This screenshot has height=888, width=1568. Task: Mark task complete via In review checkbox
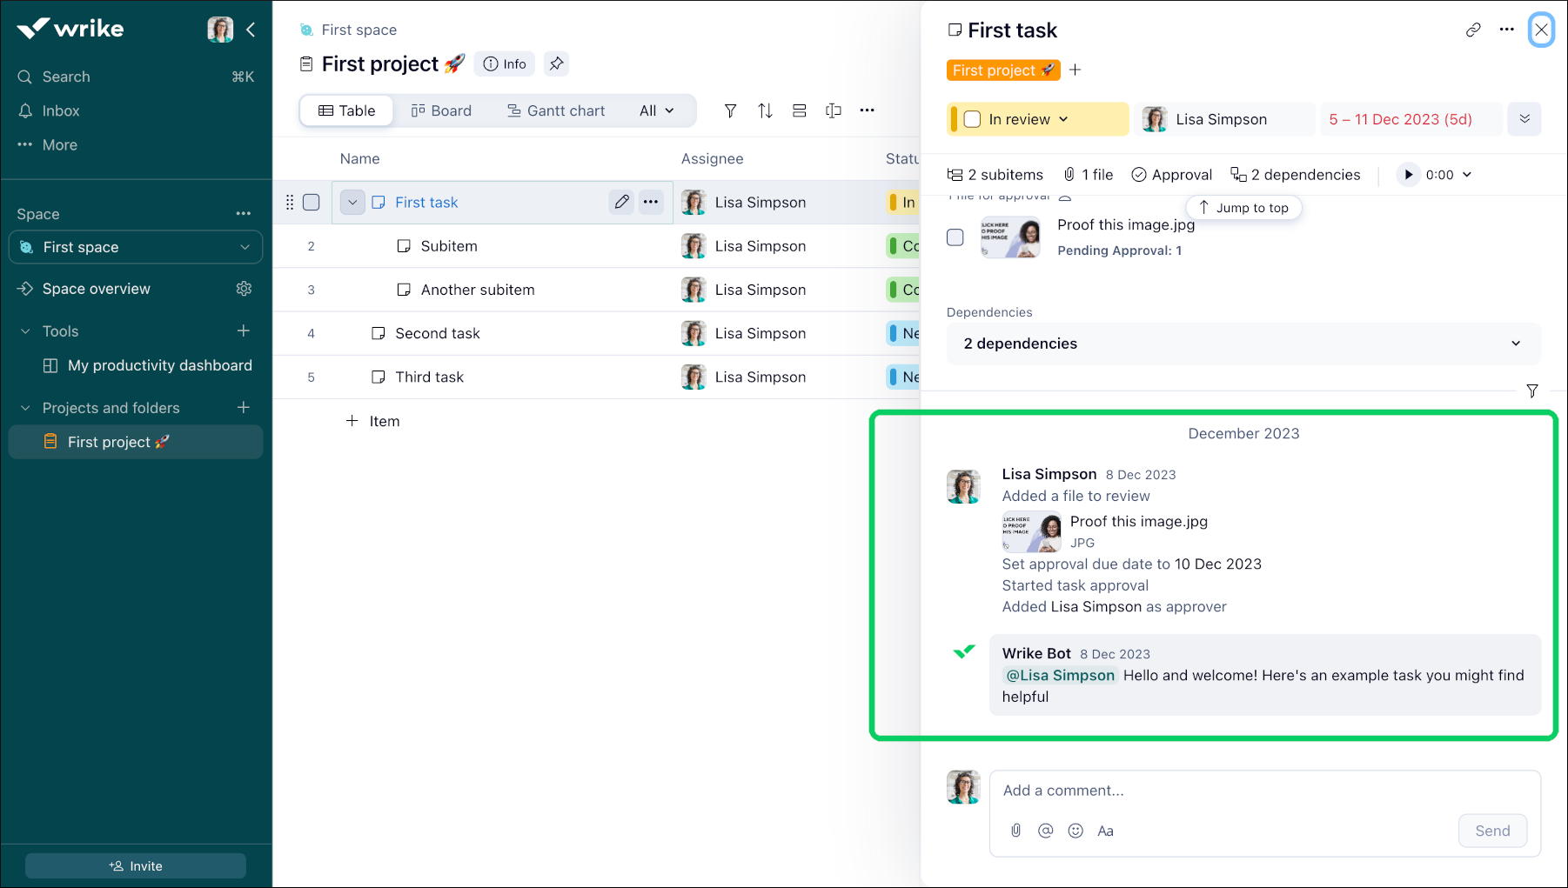pos(973,119)
